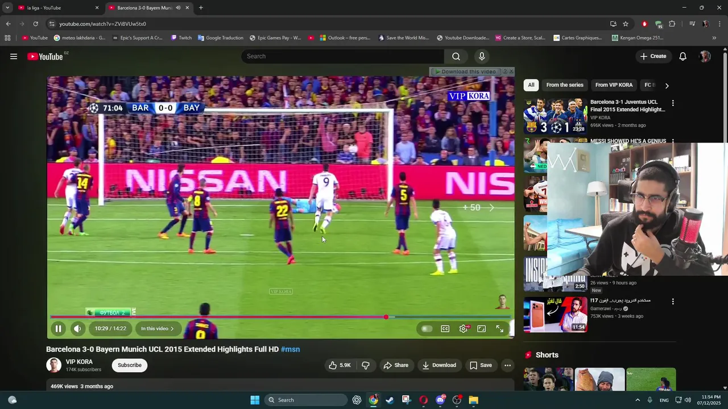The width and height of the screenshot is (728, 409).
Task: Close the Download this video overlay bar
Action: click(511, 72)
